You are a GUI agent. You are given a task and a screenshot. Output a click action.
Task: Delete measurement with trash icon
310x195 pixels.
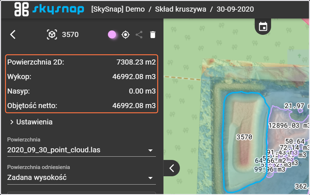coord(153,35)
